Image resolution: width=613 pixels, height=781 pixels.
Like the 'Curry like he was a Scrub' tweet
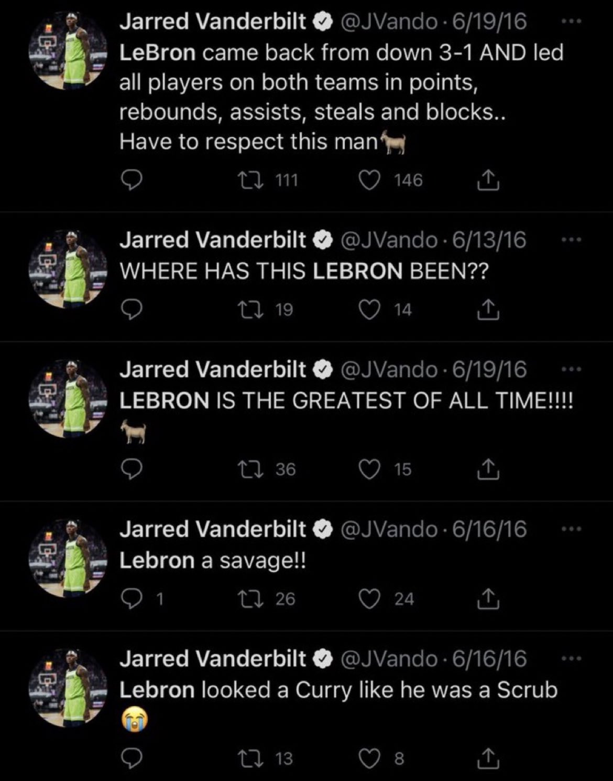click(369, 758)
